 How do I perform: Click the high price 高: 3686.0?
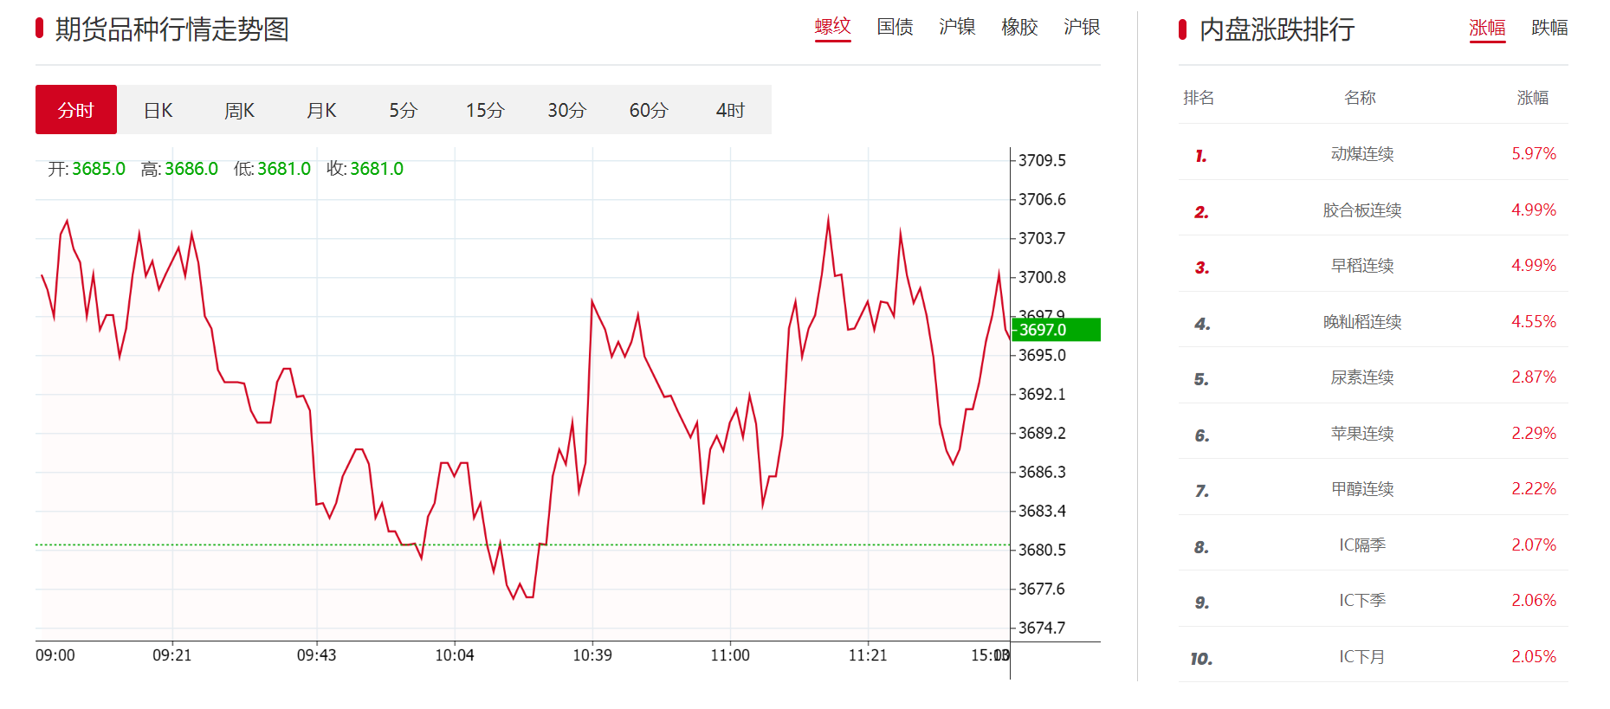[179, 169]
